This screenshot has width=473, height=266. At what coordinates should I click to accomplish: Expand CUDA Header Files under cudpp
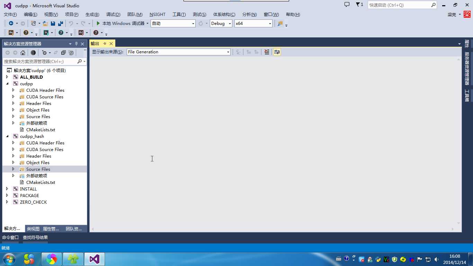click(14, 90)
